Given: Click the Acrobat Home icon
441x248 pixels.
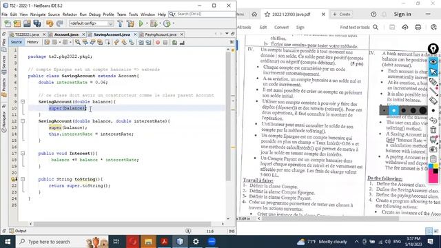Looking at the screenshot, I should point(254,14).
